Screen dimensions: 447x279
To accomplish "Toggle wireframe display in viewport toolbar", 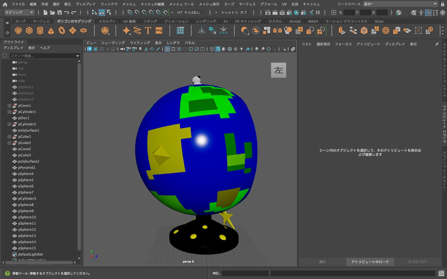I will pos(212,49).
